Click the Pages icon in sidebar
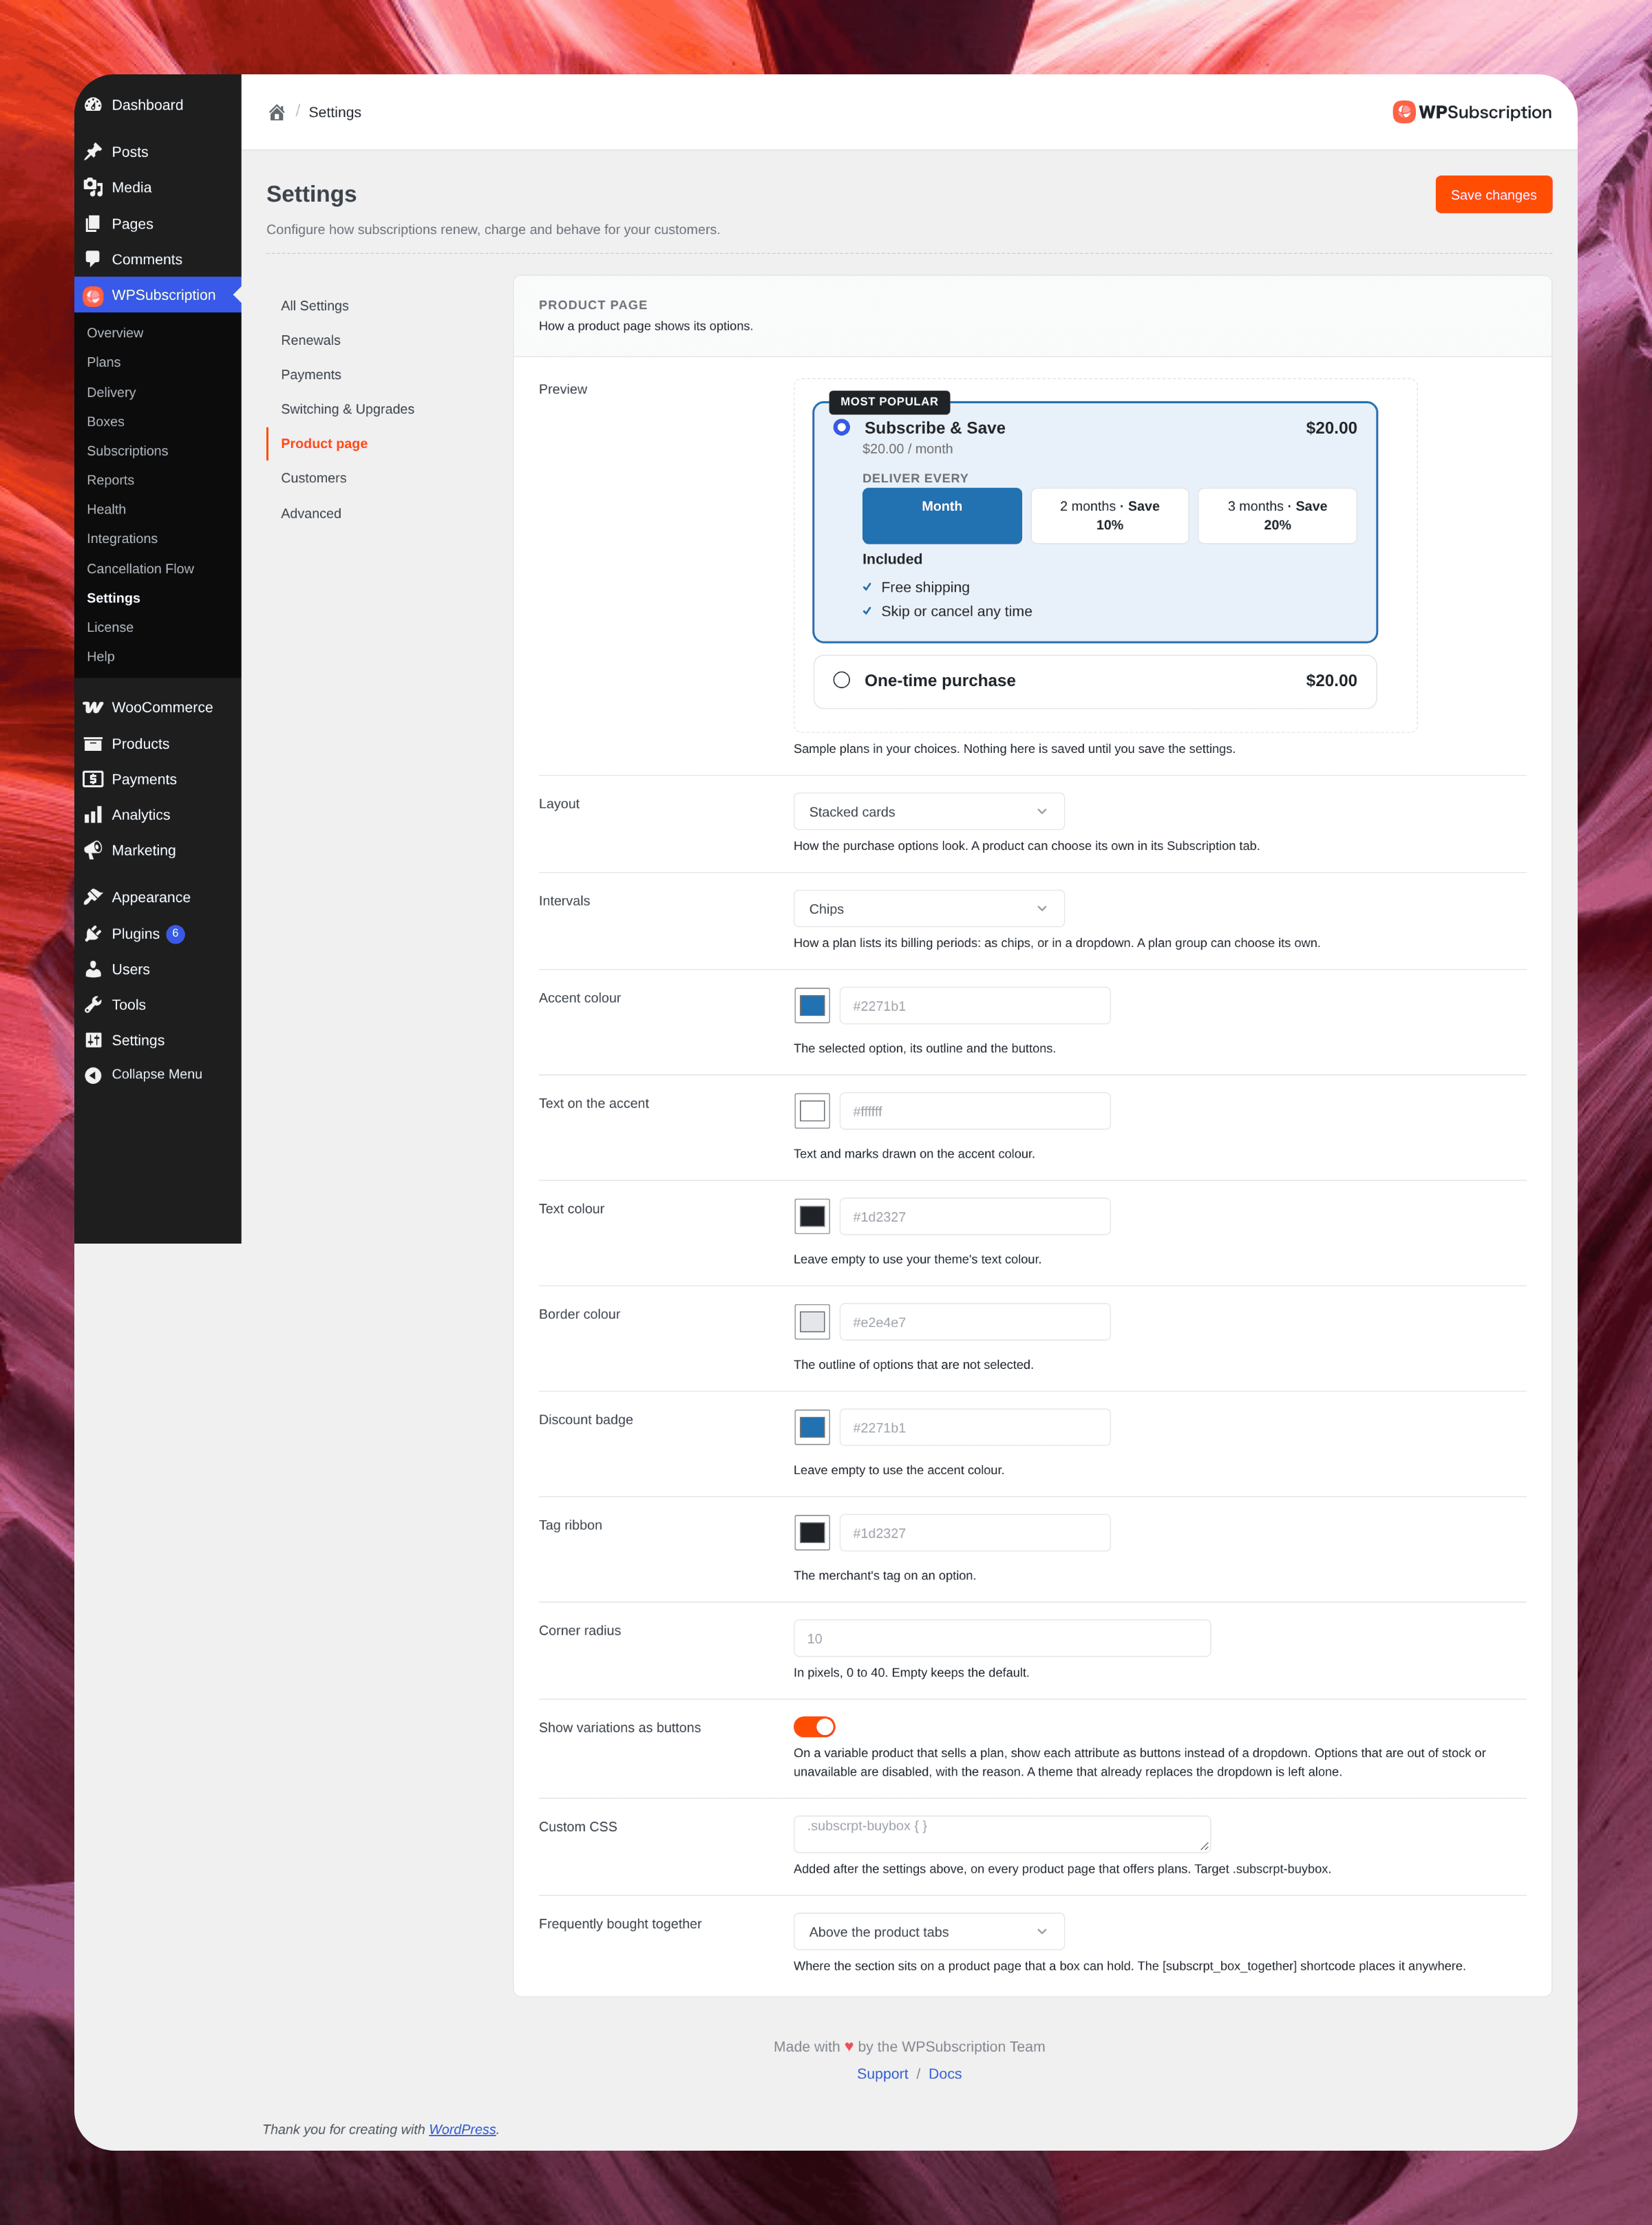Screen dimensions: 1652x2225 pos(93,224)
